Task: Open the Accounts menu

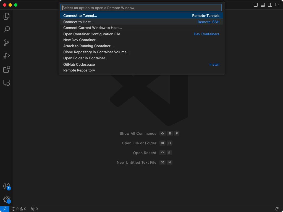Action: coord(7,186)
